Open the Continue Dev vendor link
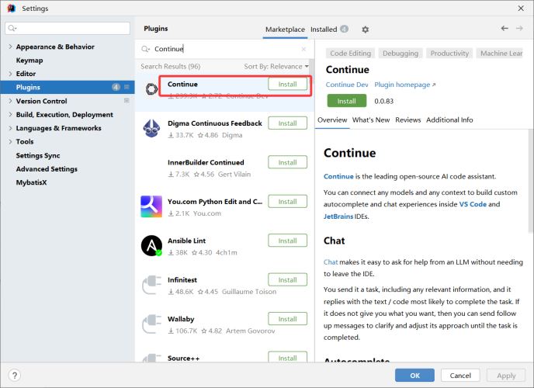 [347, 85]
